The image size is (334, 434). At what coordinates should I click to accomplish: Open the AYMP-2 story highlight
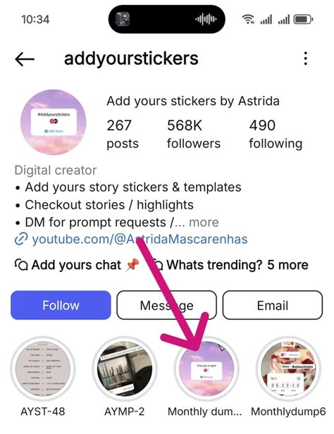(125, 368)
